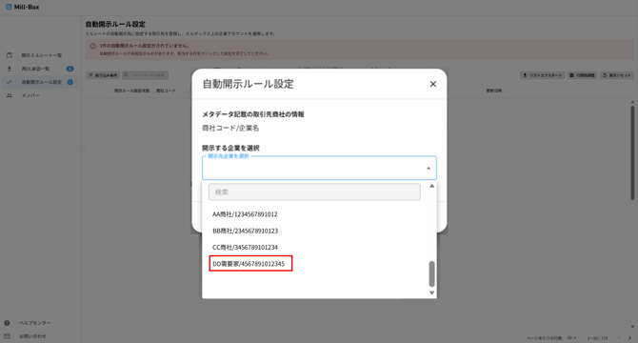Click the dropdown list scrollbar thumb
This screenshot has height=343, width=638.
click(431, 273)
